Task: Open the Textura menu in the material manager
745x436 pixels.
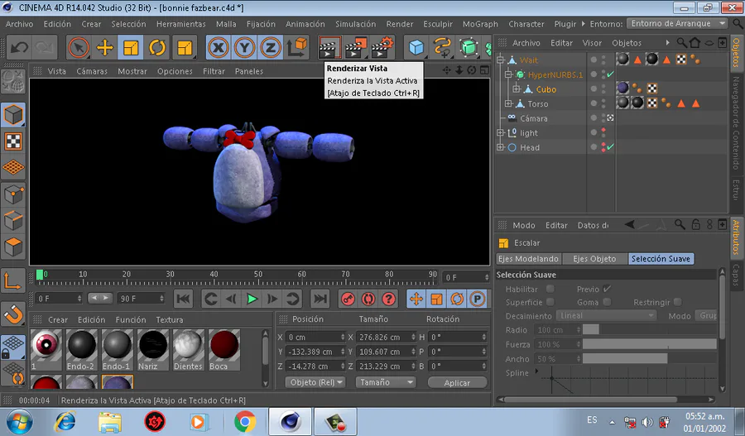Action: 170,319
